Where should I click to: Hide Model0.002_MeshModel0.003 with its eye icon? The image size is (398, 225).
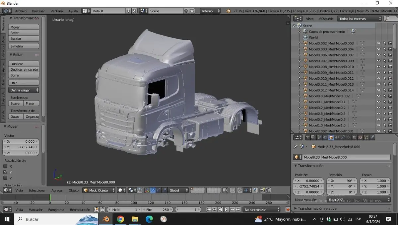pos(378,43)
